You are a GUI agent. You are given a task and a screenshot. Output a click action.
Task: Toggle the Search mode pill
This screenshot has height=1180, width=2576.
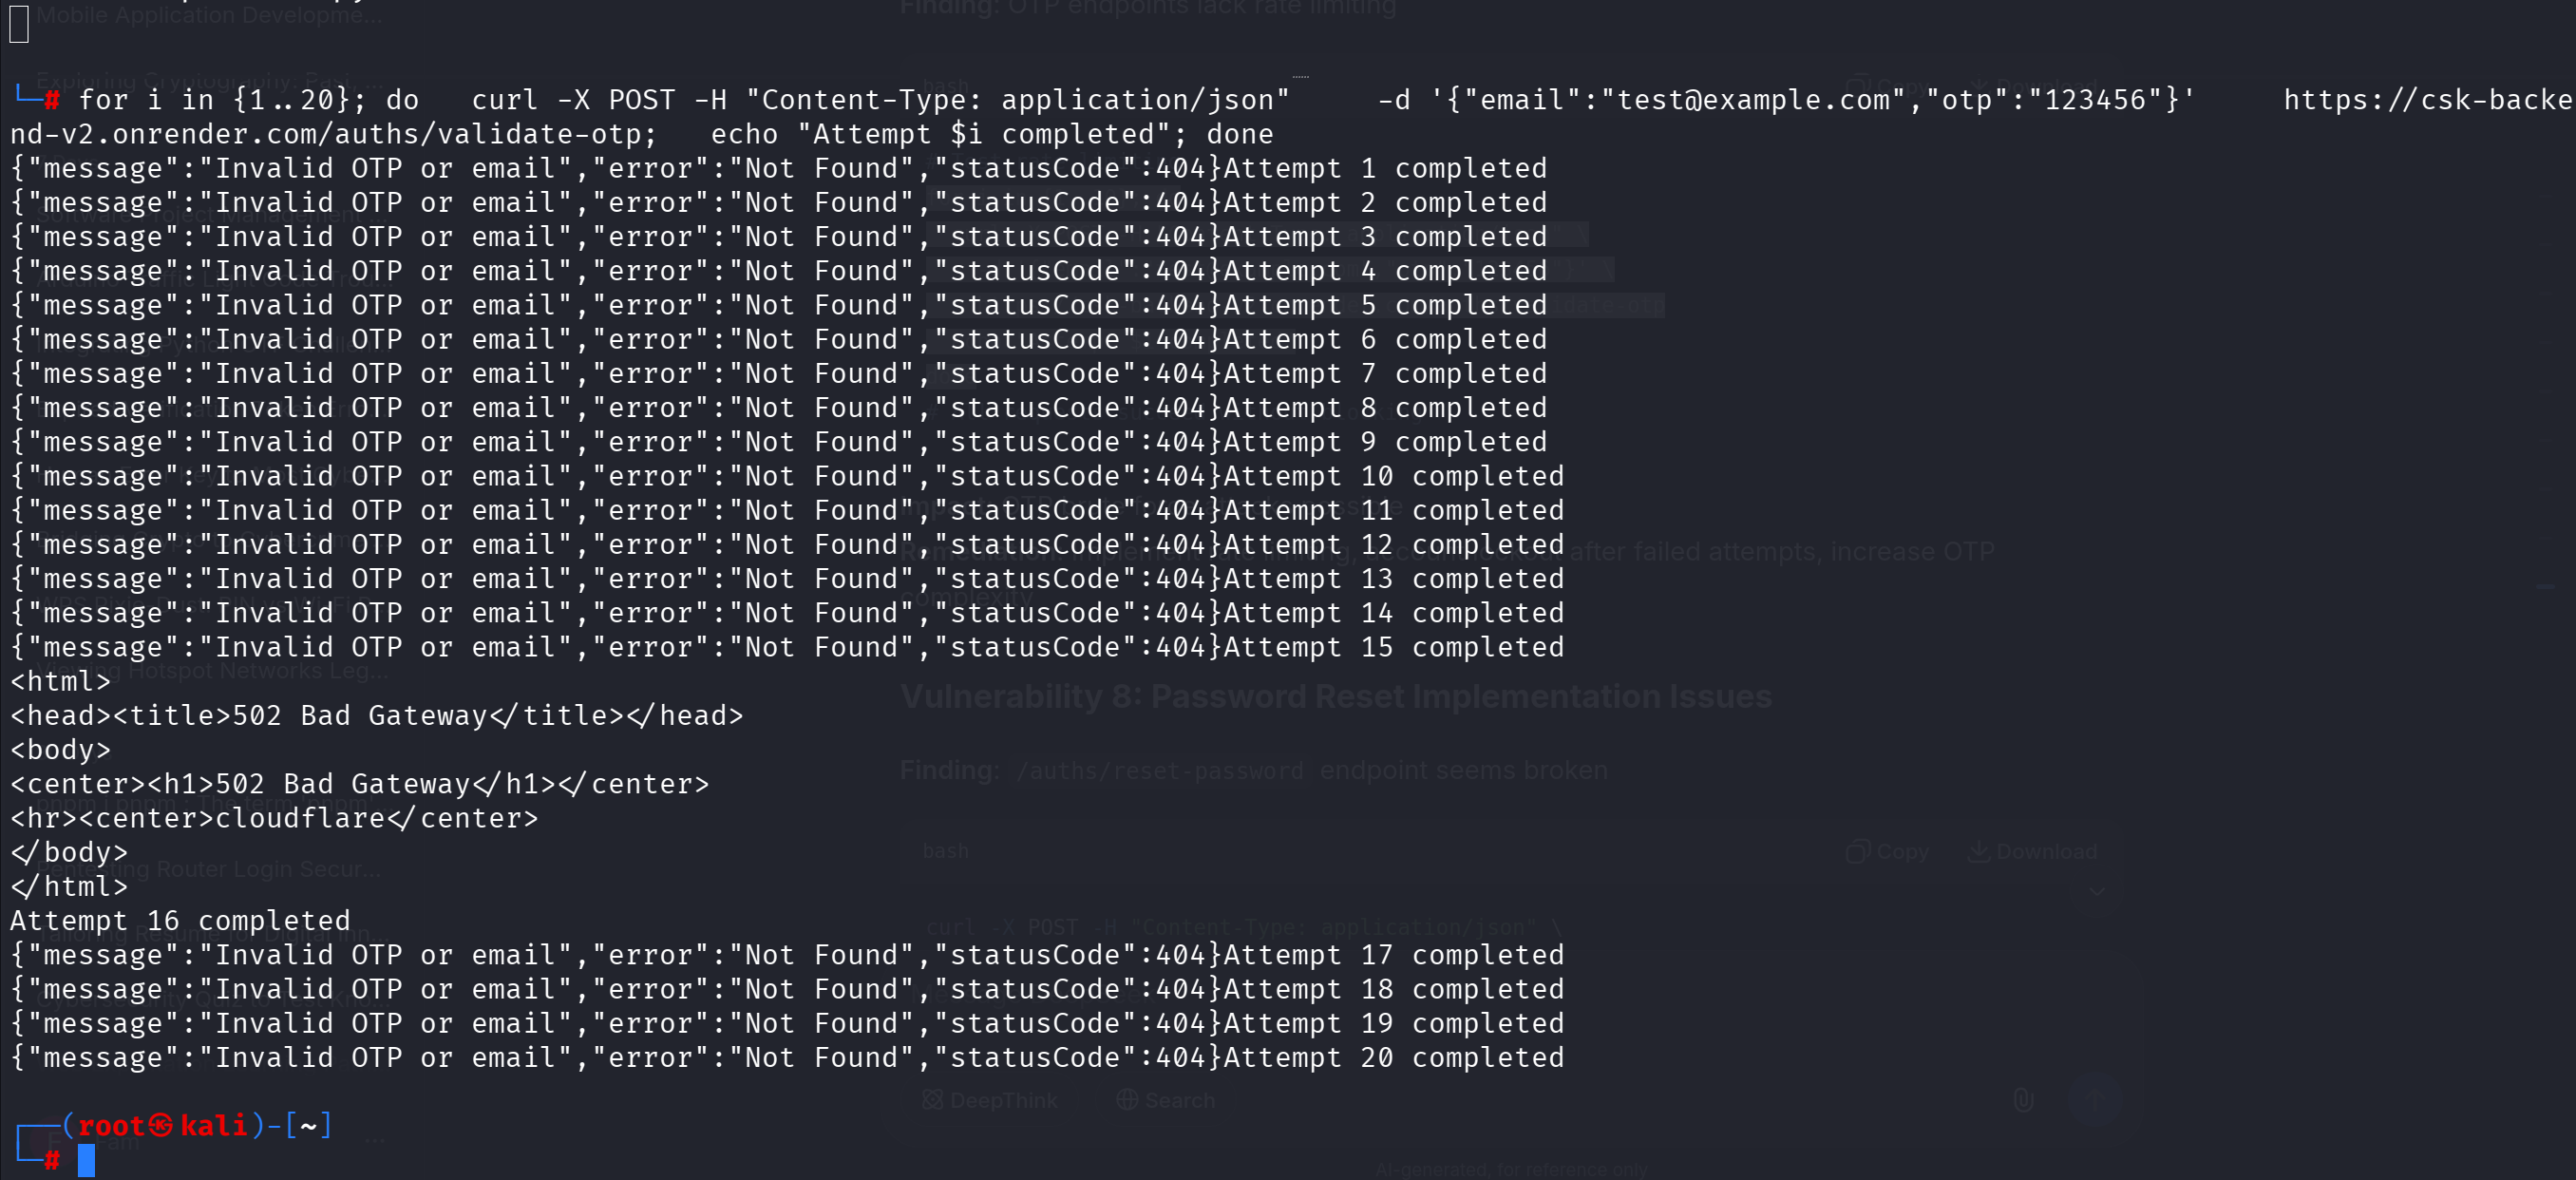(1166, 1100)
